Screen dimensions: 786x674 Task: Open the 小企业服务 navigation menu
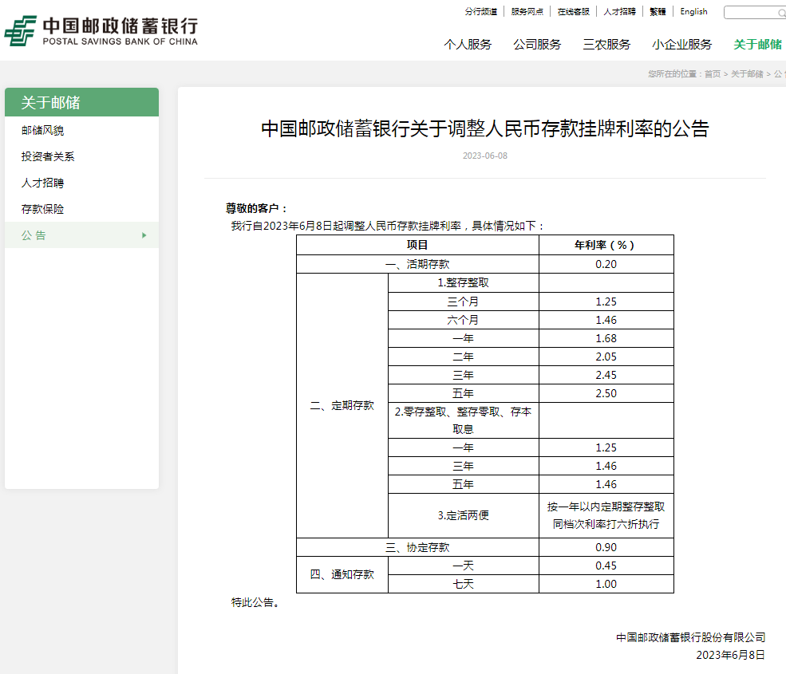click(682, 45)
